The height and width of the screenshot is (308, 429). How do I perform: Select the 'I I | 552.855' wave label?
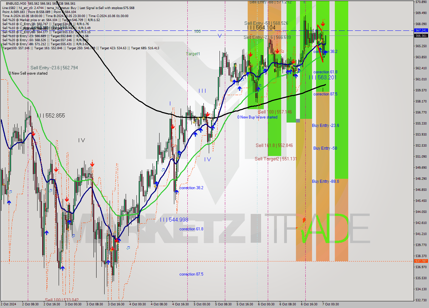point(51,115)
